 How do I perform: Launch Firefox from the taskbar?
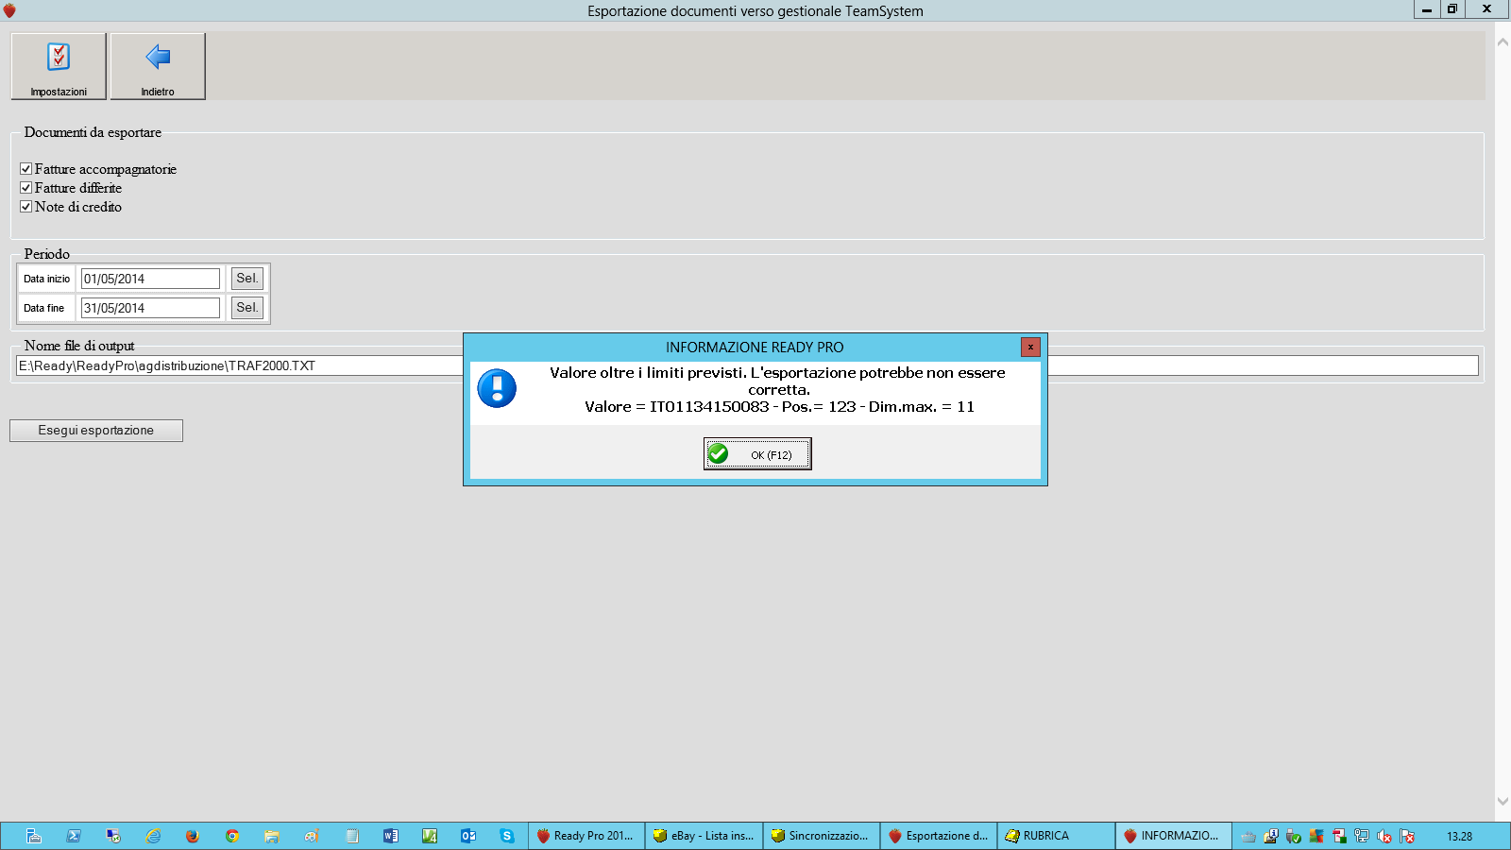pos(193,836)
